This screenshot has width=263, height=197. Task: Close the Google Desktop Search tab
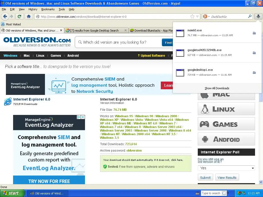pyautogui.click(x=125, y=30)
